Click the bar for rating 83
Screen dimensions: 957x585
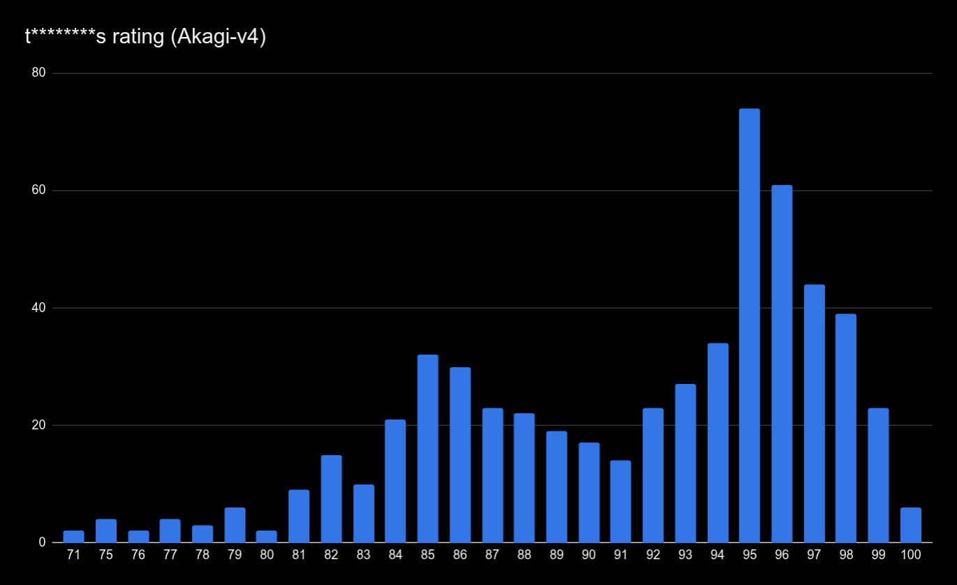[363, 513]
